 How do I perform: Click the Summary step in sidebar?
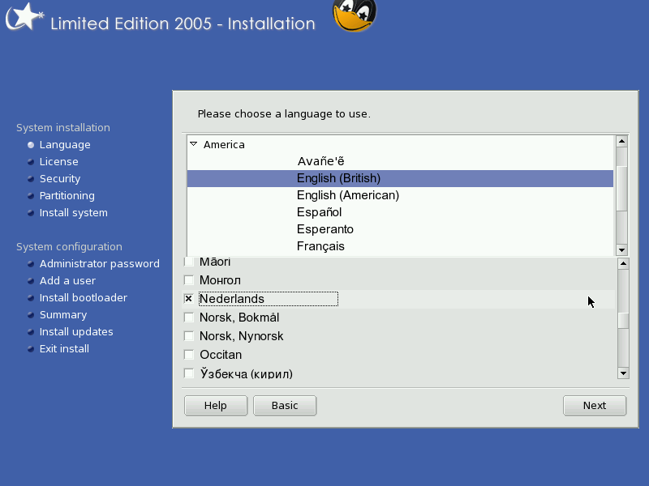(x=63, y=315)
